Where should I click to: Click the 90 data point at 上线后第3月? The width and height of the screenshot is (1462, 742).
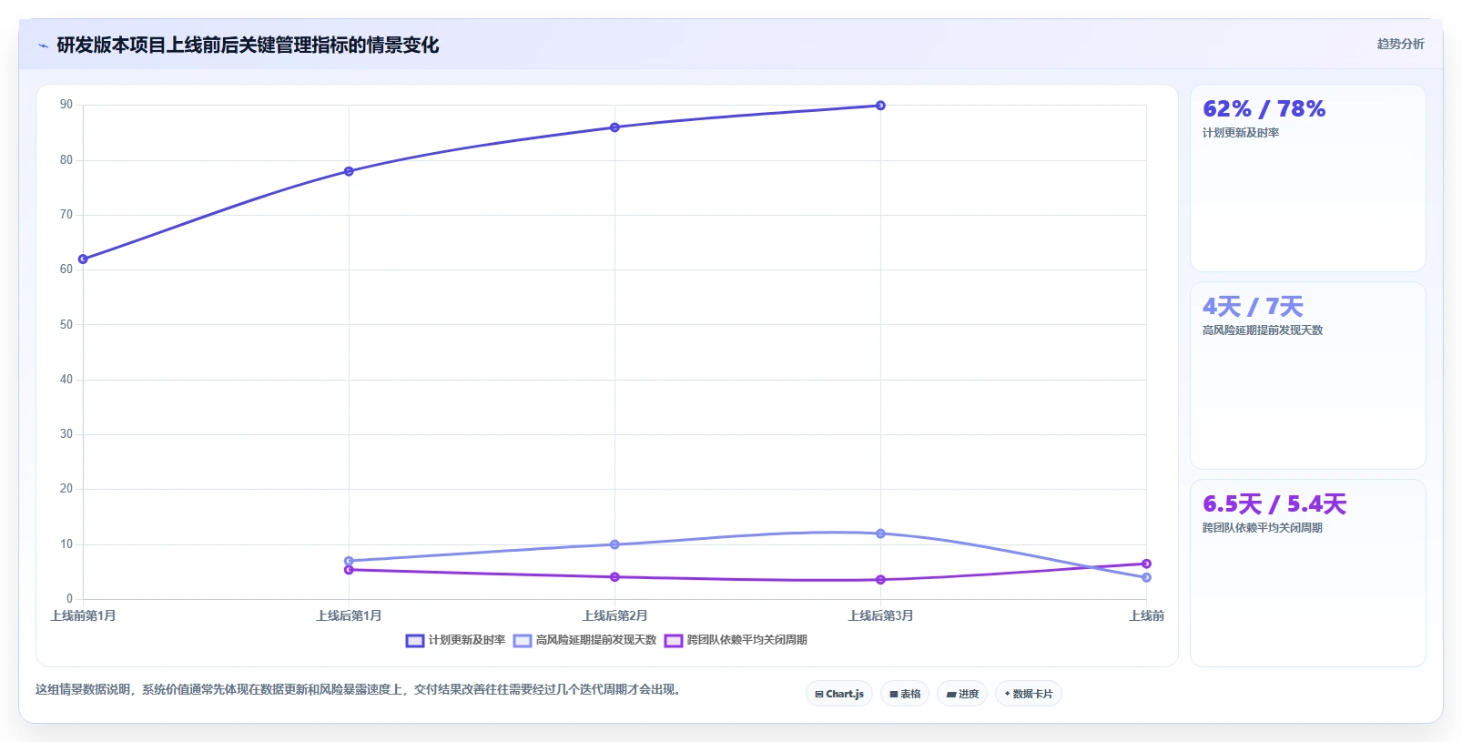click(880, 106)
